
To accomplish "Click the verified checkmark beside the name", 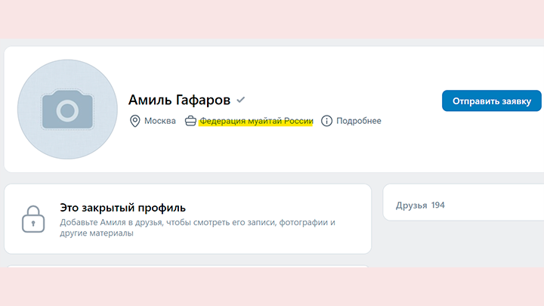I will click(241, 100).
